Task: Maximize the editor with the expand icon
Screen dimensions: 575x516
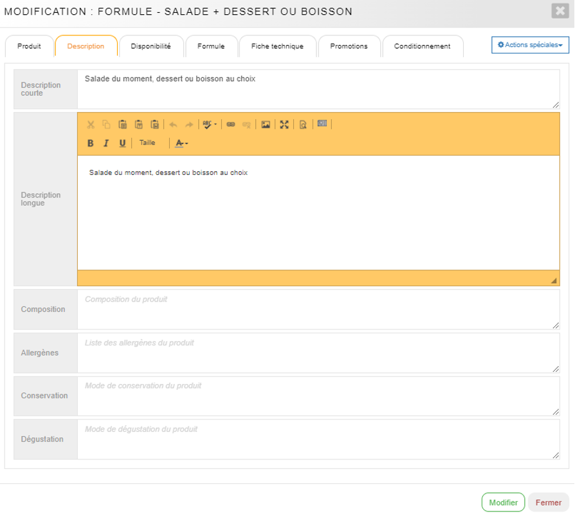Action: click(x=284, y=125)
